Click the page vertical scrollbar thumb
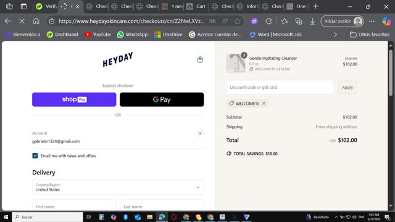The image size is (395, 222). coord(391,73)
